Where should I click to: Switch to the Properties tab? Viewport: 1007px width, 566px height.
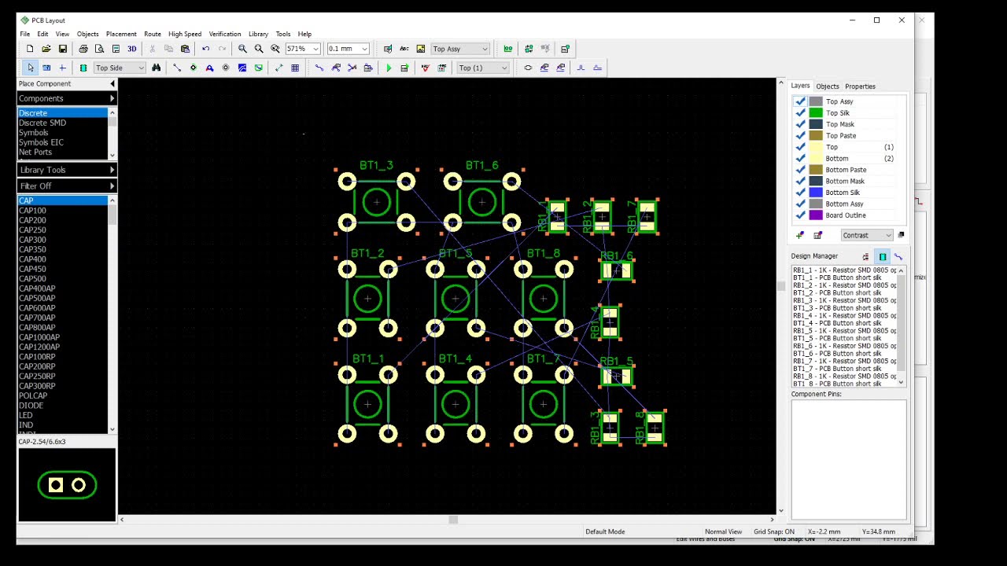click(860, 86)
